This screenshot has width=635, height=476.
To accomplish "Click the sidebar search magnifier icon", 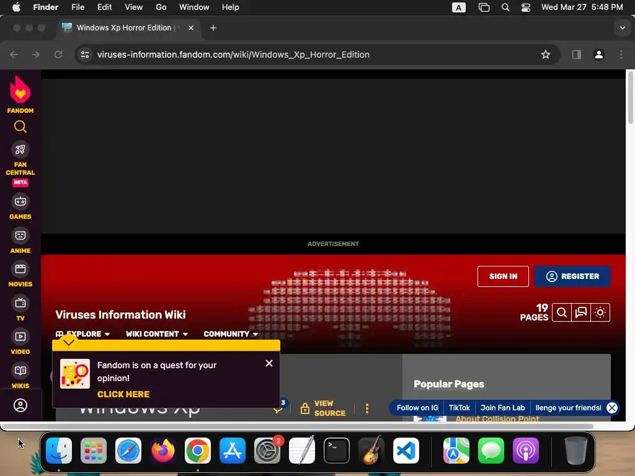I will (x=20, y=126).
